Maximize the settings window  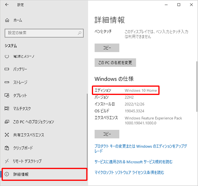pyautogui.click(x=179, y=5)
